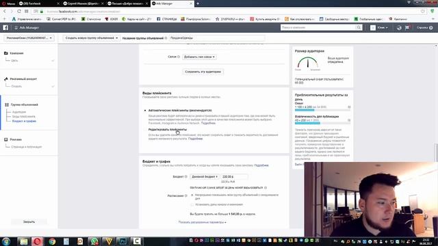Click the search magnifier icon in header

click(359, 27)
